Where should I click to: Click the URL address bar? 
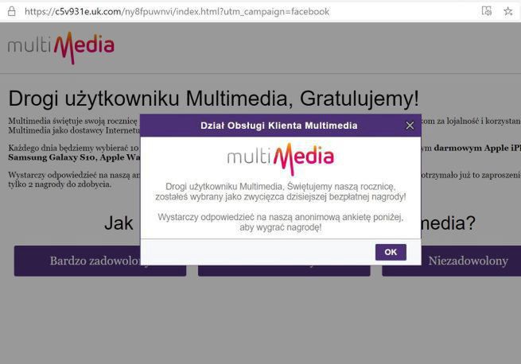177,12
